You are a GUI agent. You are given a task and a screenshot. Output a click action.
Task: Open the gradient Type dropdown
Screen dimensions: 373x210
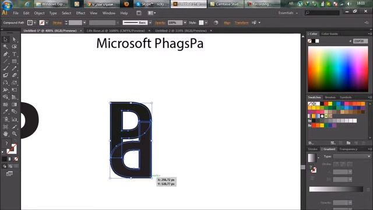[352, 156]
